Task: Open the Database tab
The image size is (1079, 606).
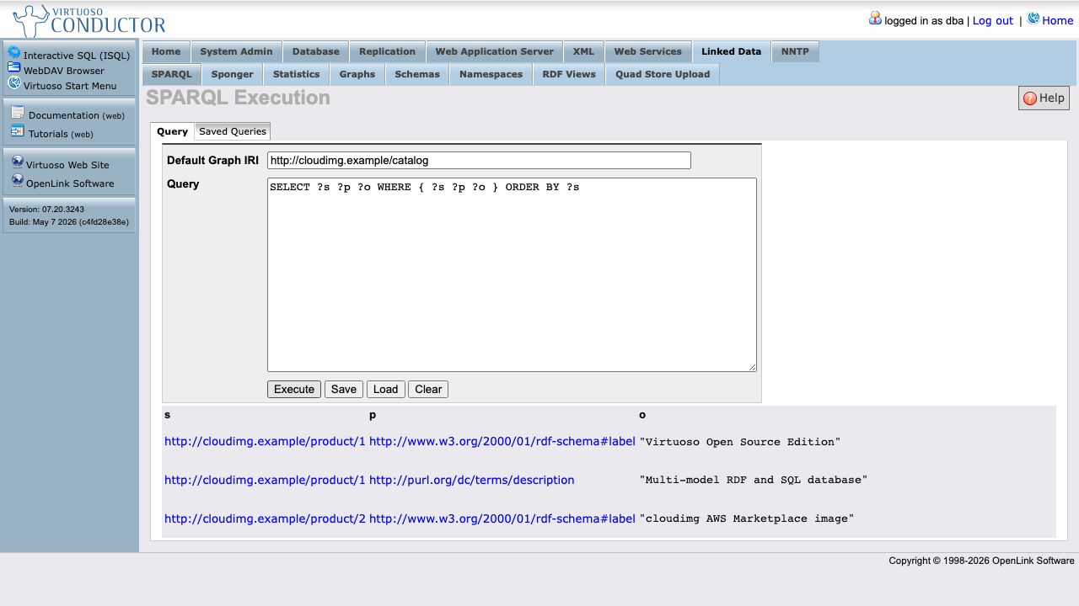Action: tap(315, 51)
